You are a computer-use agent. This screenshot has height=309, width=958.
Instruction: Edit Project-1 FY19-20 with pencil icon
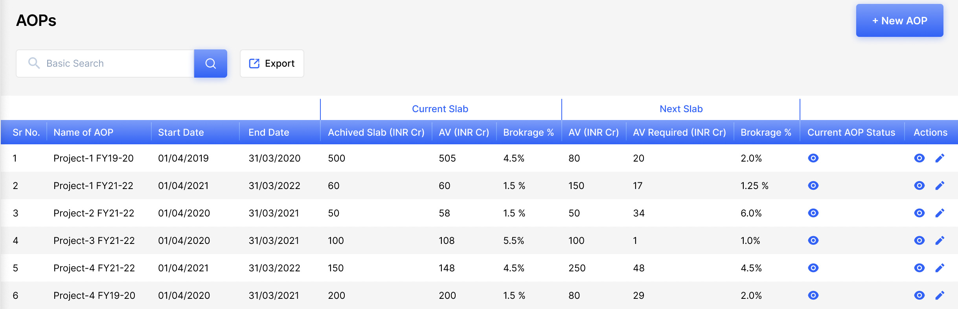point(940,158)
